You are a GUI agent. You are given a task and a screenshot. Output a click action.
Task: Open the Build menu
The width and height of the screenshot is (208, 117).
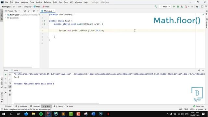coord(55,2)
